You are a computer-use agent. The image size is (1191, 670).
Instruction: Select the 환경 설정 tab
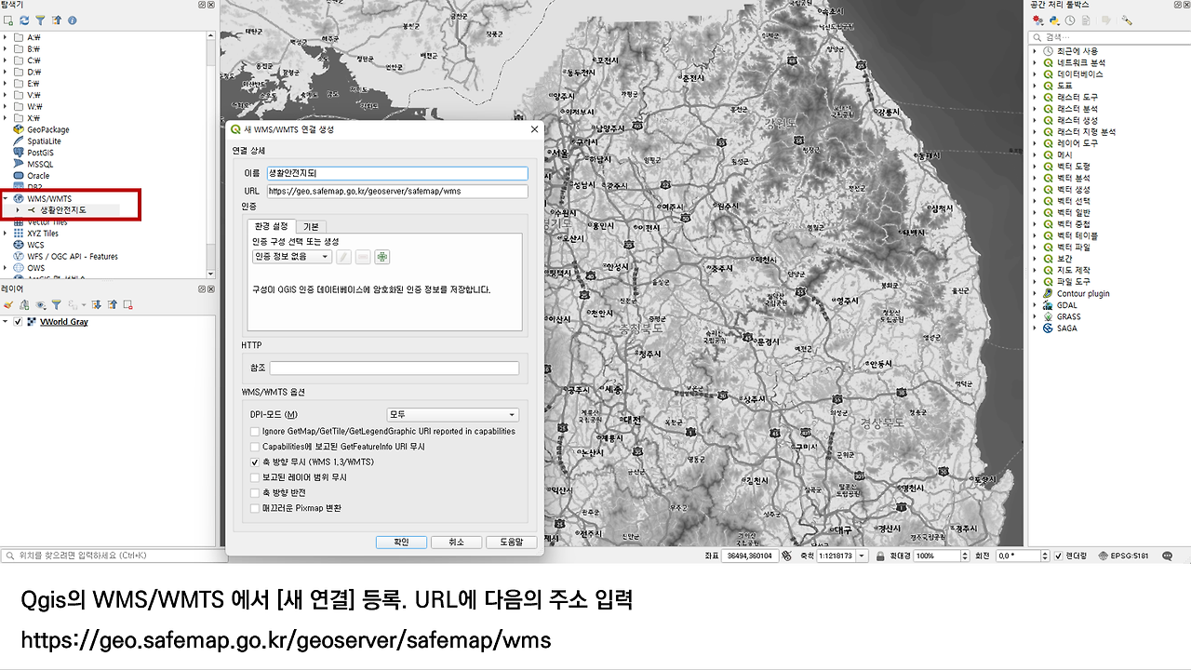[273, 226]
